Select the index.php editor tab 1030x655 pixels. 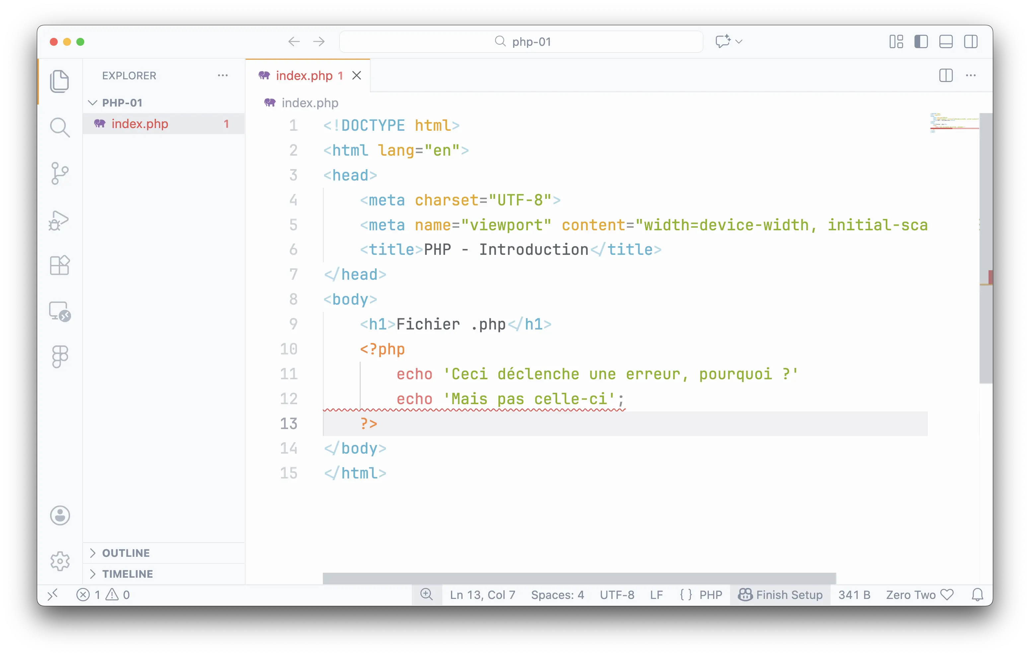pos(304,76)
